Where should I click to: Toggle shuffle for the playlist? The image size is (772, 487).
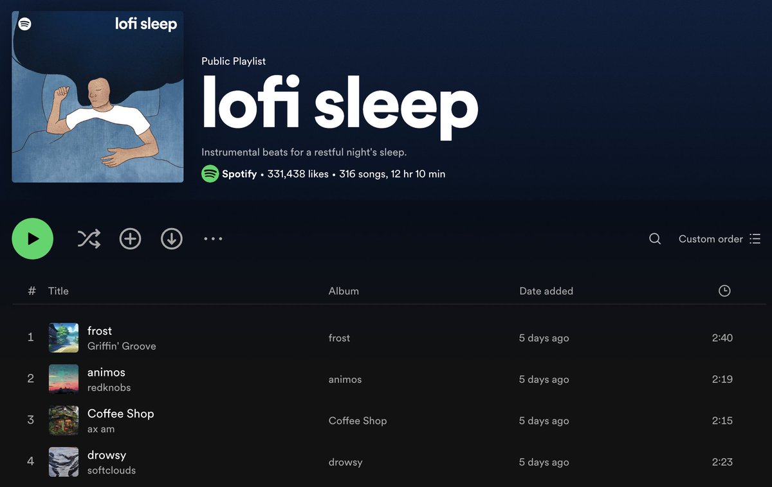89,239
